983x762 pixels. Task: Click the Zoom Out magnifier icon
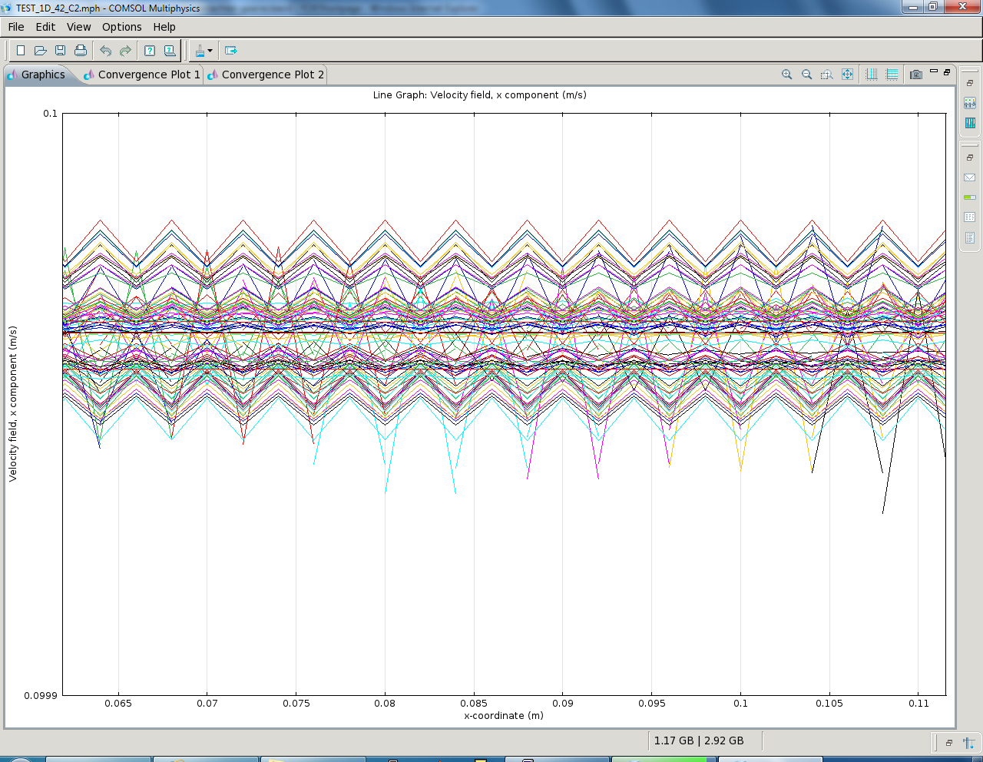tap(806, 75)
